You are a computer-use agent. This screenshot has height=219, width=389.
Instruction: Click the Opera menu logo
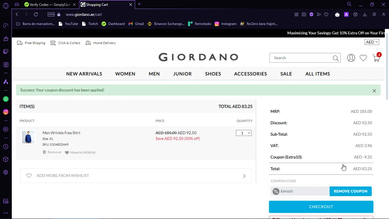(x=6, y=6)
